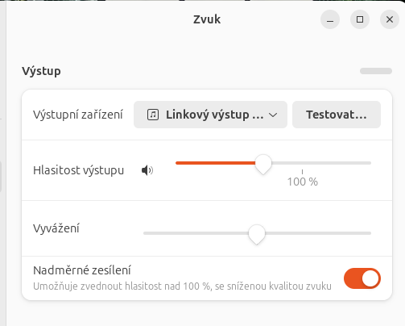Maximize the Zvuk window

(360, 19)
